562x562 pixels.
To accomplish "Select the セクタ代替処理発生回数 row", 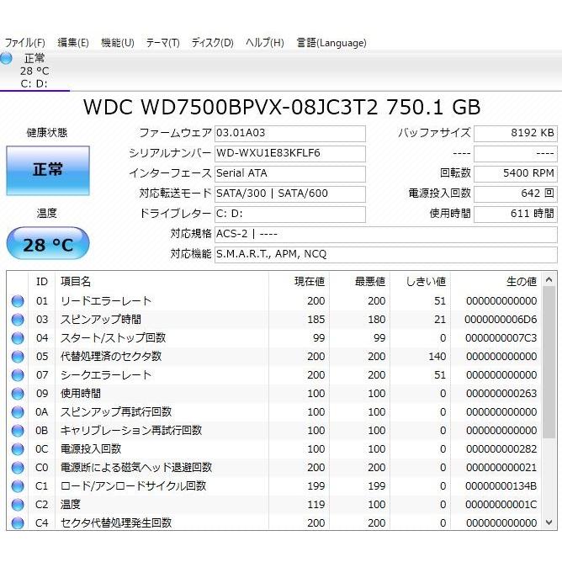I will [274, 522].
